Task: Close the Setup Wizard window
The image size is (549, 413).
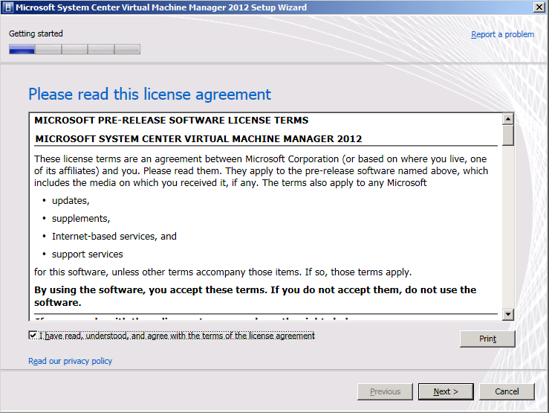Action: pyautogui.click(x=539, y=7)
